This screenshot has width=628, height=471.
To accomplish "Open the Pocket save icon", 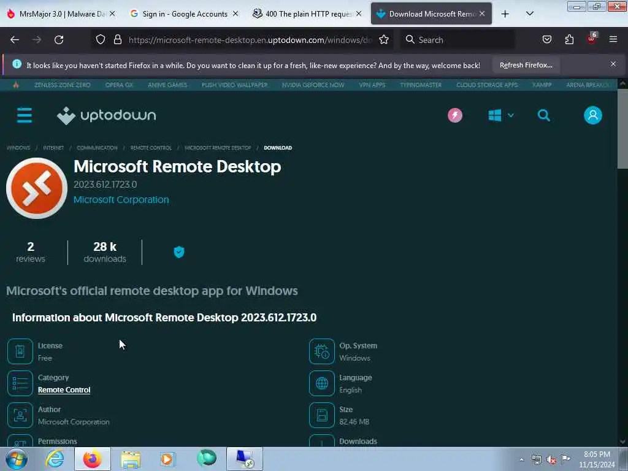I will pos(546,40).
